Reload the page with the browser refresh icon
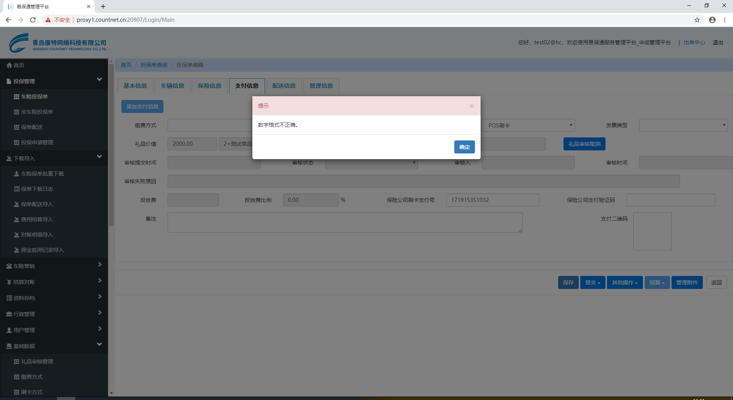This screenshot has height=400, width=733. click(x=33, y=20)
